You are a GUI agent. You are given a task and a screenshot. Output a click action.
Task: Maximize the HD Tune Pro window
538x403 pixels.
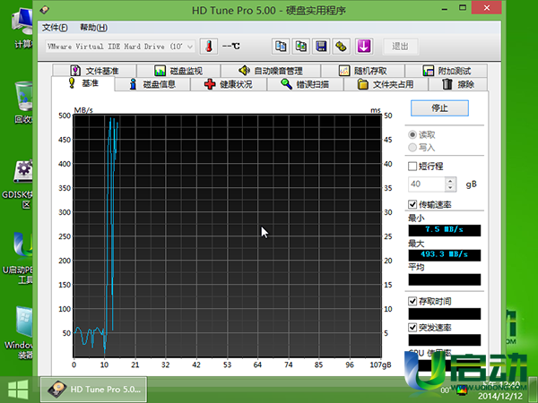[x=463, y=8]
